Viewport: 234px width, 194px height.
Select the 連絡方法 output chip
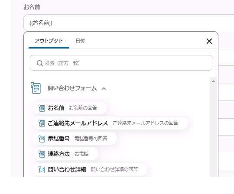pyautogui.click(x=65, y=154)
